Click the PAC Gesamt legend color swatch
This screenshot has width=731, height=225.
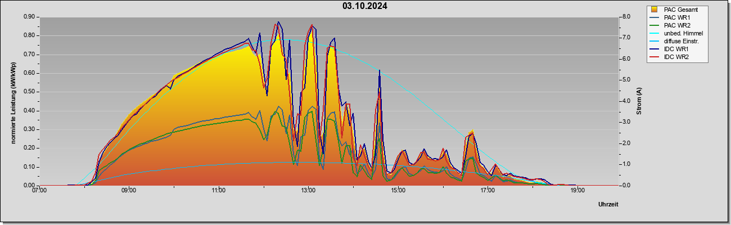[x=655, y=10]
